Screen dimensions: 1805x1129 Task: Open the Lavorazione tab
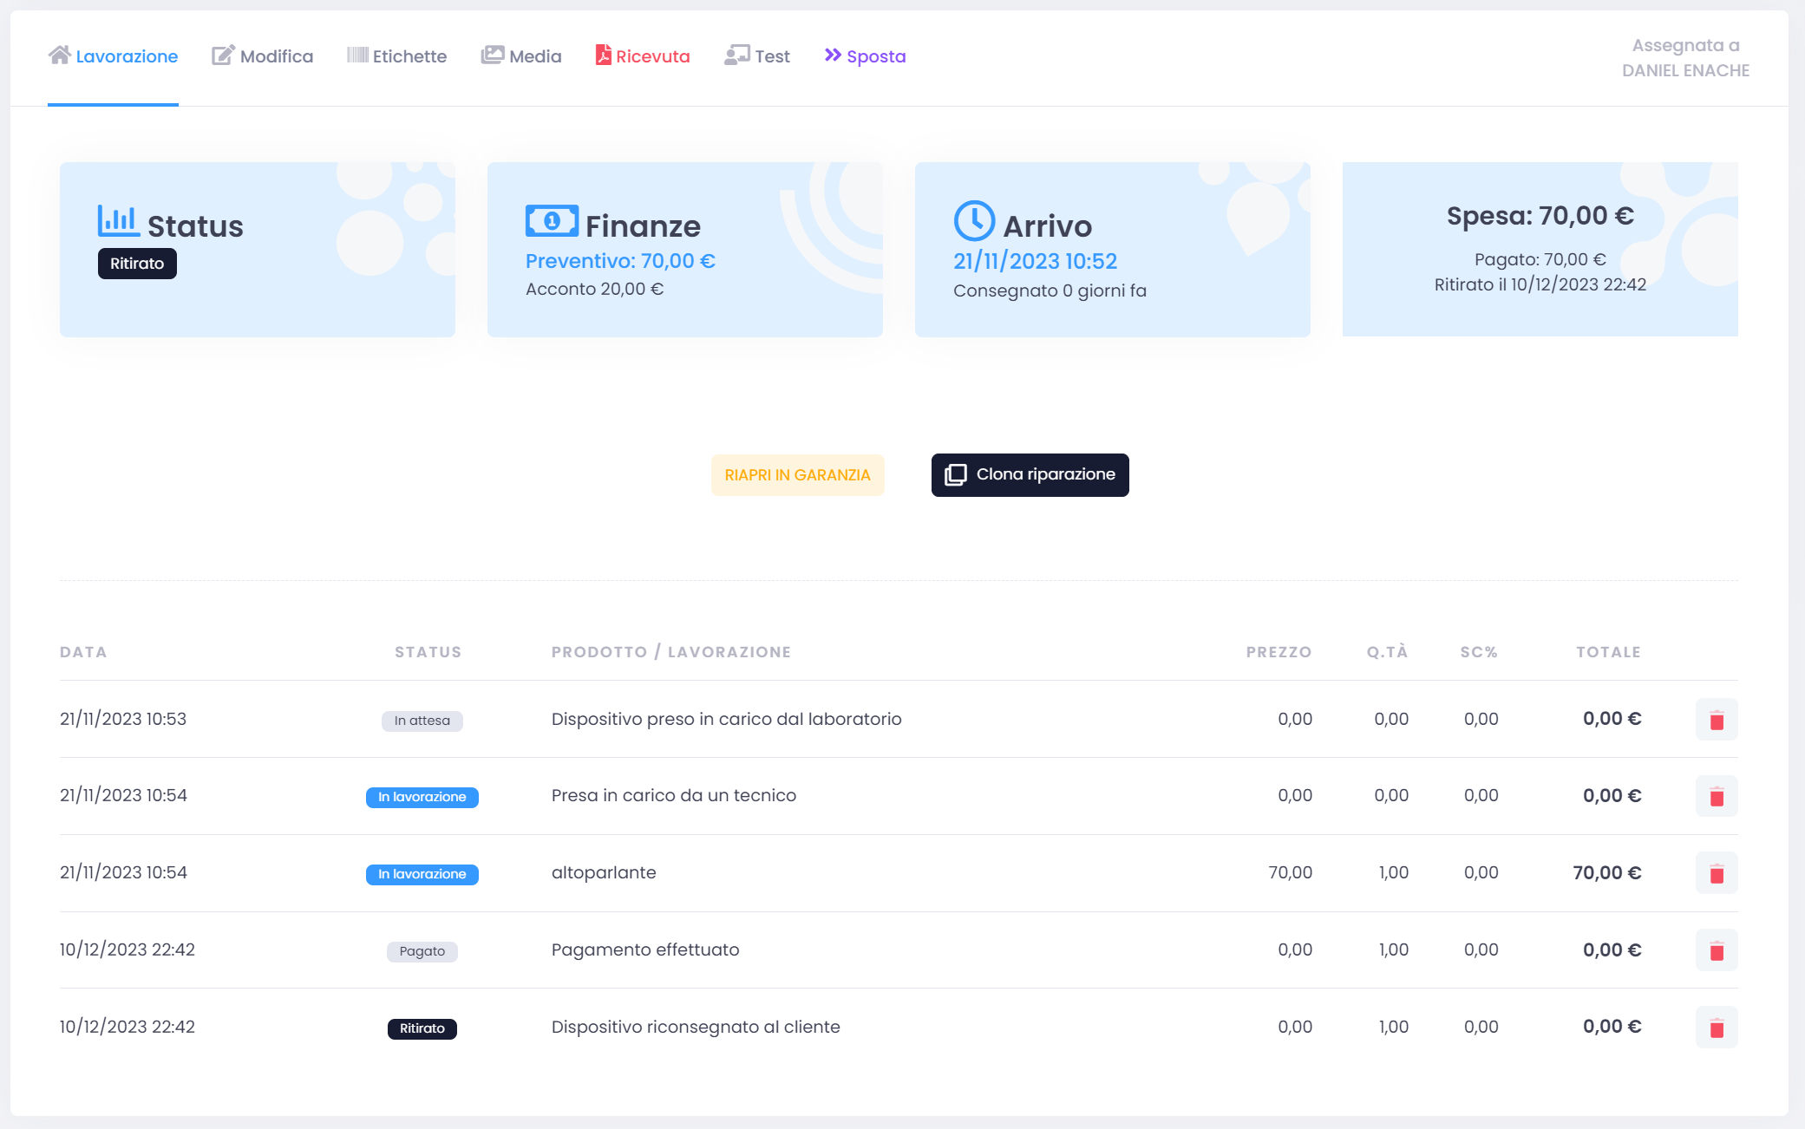click(113, 56)
